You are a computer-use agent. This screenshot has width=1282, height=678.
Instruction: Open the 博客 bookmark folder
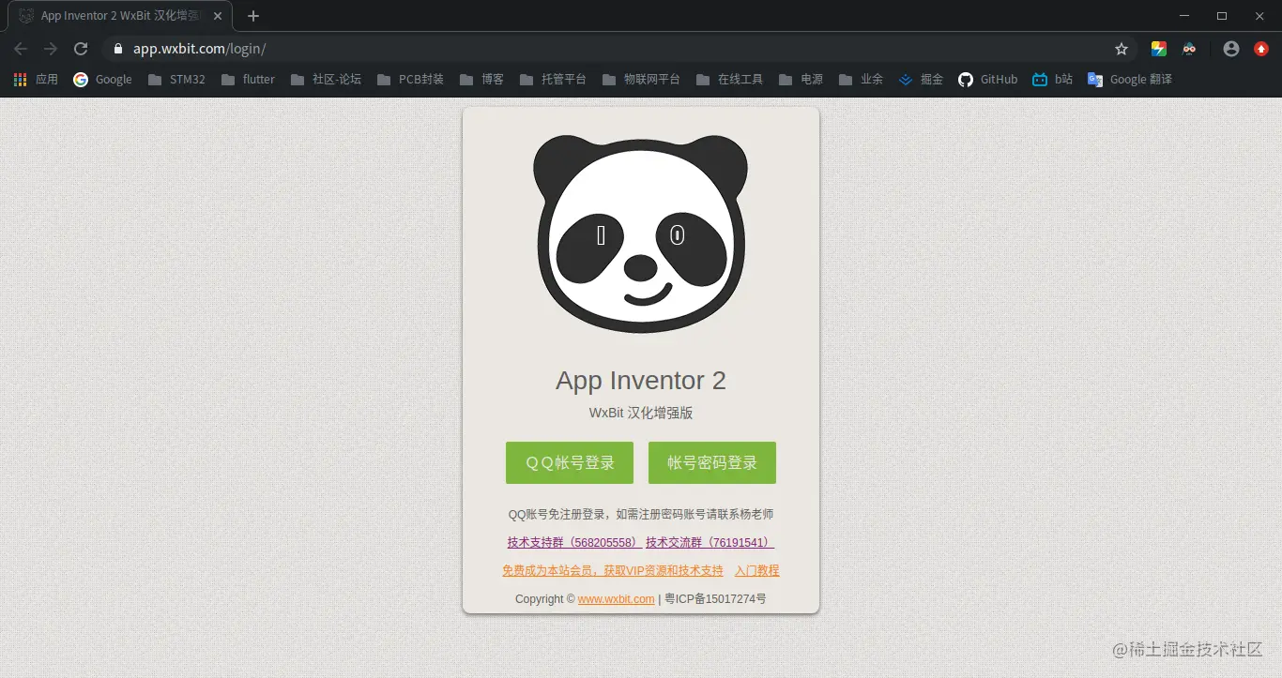coord(481,80)
